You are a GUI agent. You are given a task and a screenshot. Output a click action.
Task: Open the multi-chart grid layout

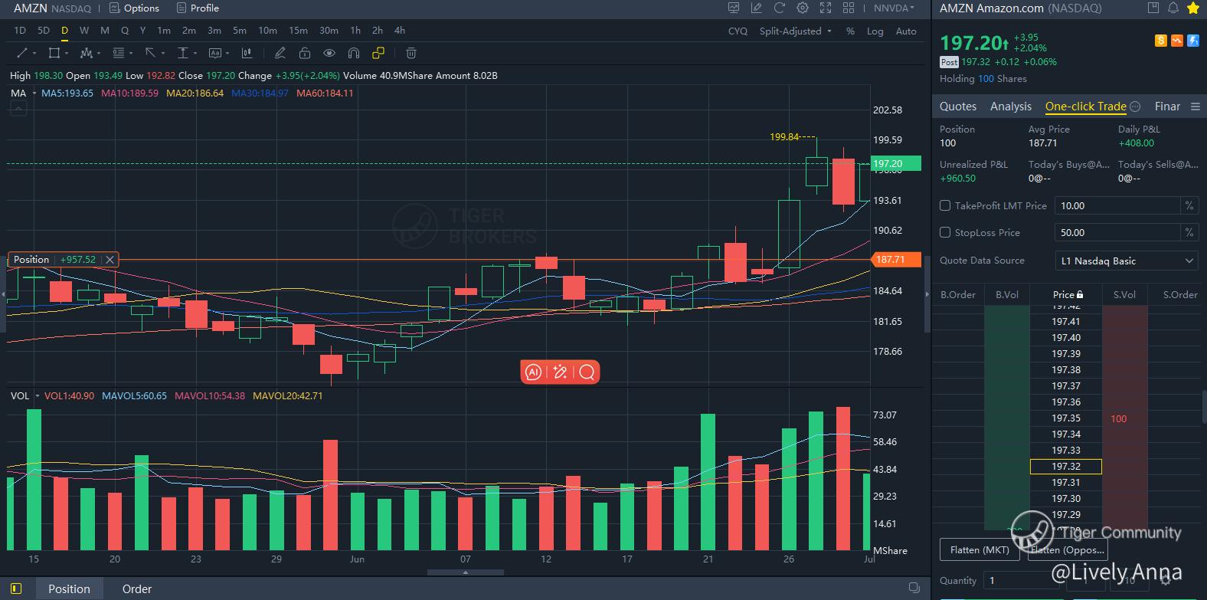click(x=849, y=8)
